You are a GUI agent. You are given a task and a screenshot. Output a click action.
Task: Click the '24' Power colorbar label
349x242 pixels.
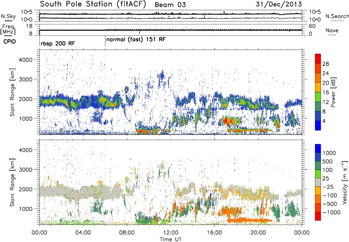[325, 73]
